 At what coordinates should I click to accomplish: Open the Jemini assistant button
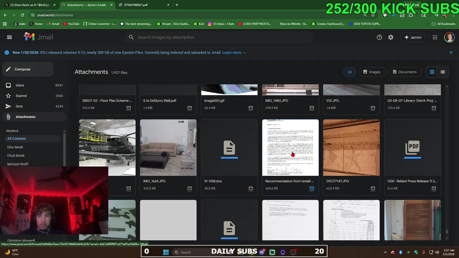click(413, 37)
